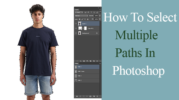Toggle lock transparent pixels
The width and height of the screenshot is (179, 100).
tap(79, 19)
